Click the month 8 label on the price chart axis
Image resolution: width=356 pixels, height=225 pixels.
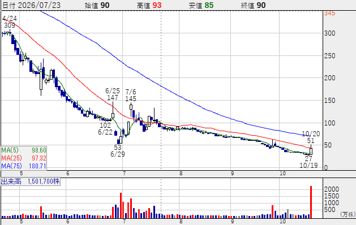click(181, 174)
